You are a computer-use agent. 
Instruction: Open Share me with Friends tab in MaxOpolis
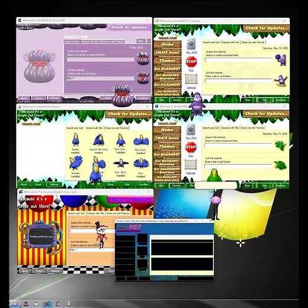(x=116, y=128)
